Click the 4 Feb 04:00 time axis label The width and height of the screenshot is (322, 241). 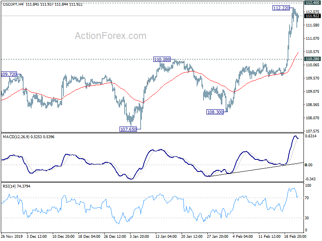pyautogui.click(x=243, y=236)
